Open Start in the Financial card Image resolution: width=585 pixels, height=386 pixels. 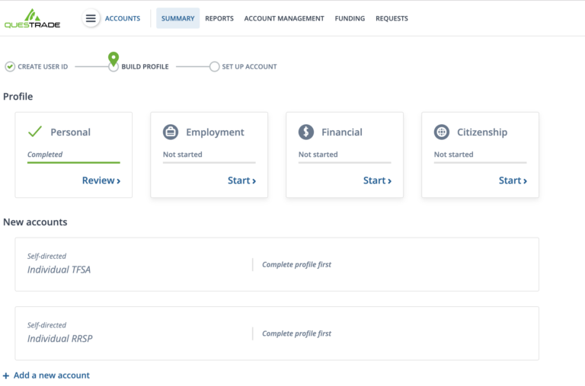[x=377, y=180]
